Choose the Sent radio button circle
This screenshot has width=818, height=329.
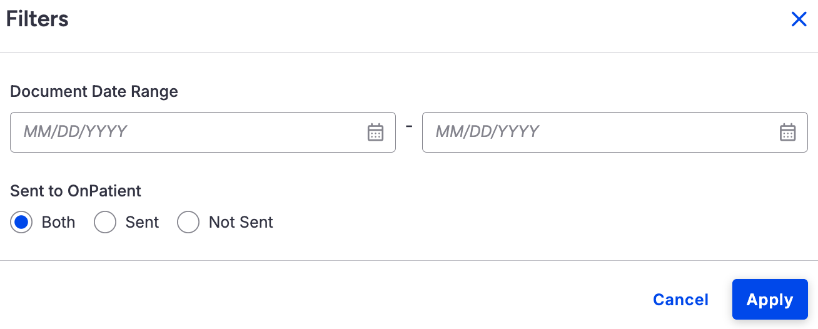[105, 222]
